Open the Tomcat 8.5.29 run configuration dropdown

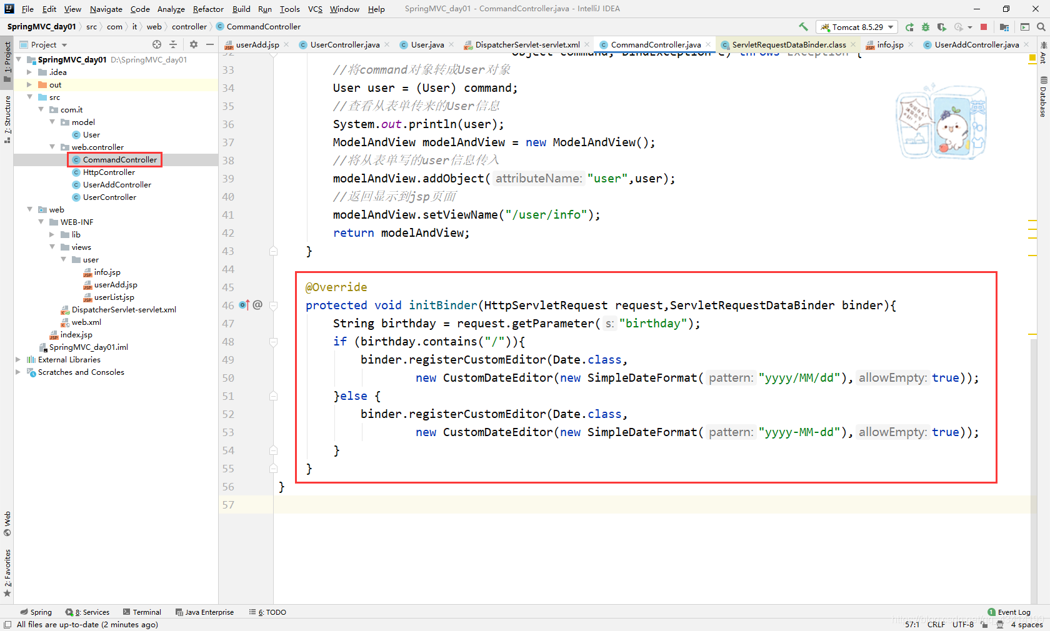pos(857,27)
